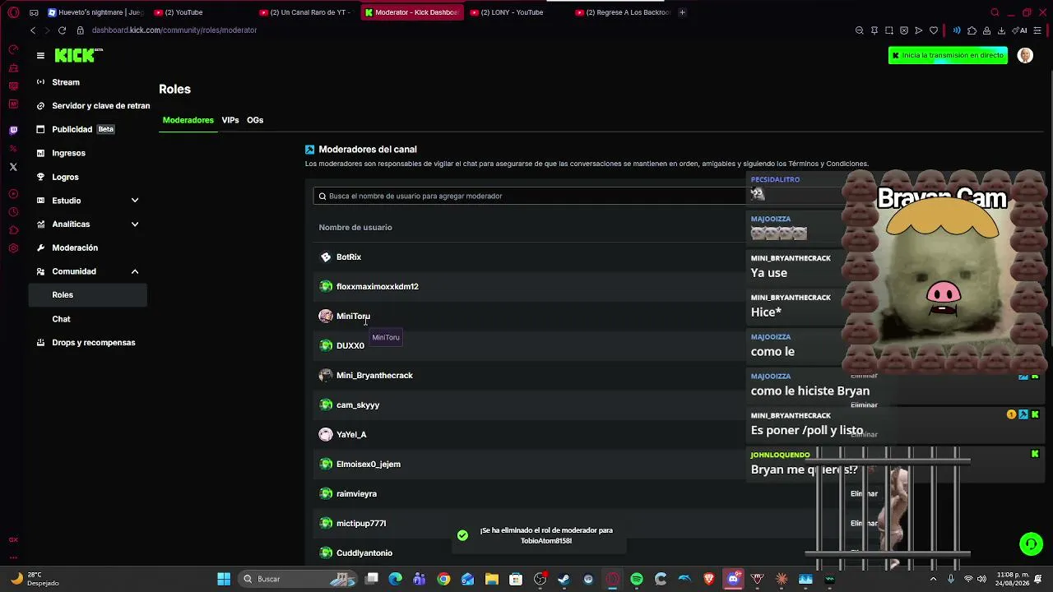Click raimvieyra moderator username

point(356,494)
